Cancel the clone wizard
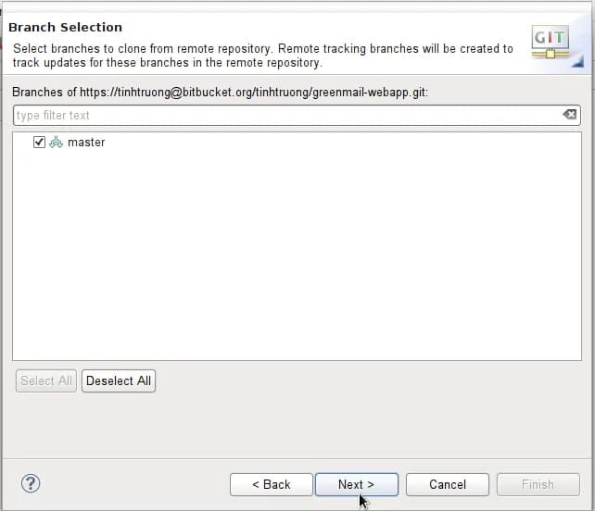 pyautogui.click(x=448, y=484)
